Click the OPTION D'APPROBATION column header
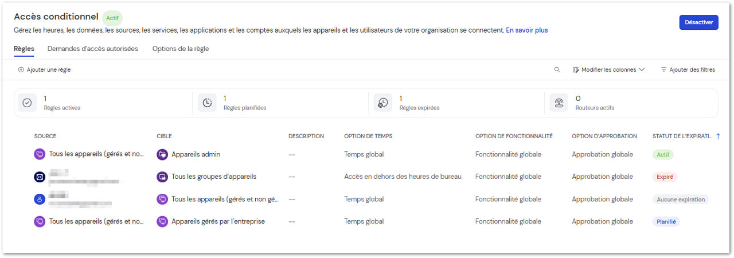The height and width of the screenshot is (258, 734). point(604,136)
